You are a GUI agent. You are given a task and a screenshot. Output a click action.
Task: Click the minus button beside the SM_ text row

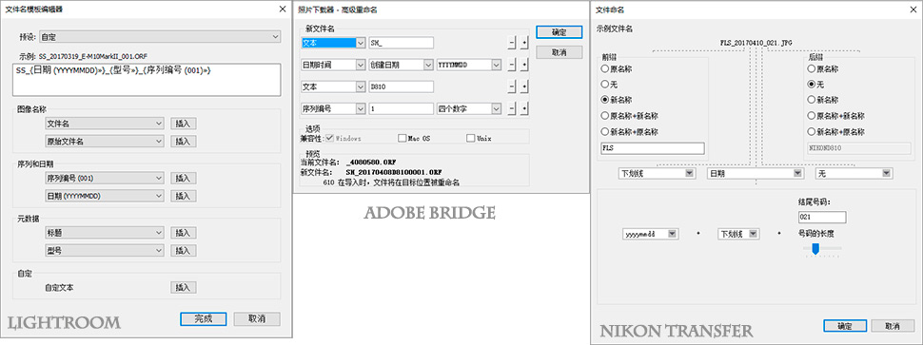pos(511,43)
